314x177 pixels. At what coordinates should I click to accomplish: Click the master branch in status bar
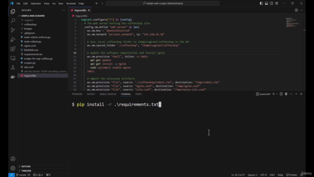[21, 175]
